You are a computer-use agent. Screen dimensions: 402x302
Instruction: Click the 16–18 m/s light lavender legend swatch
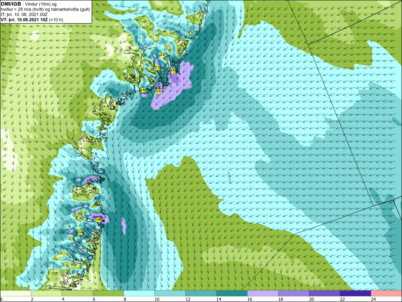(263, 293)
